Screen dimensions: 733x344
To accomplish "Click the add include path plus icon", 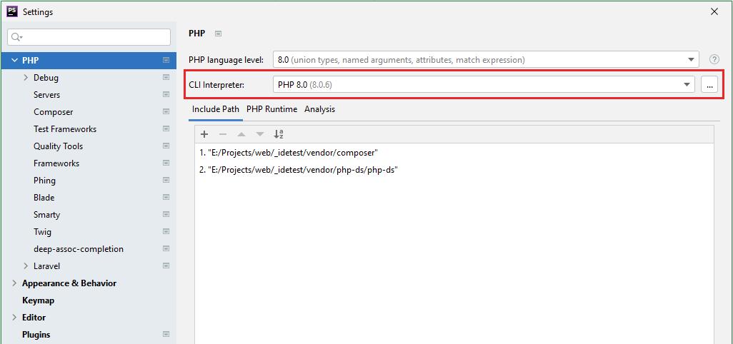I will pyautogui.click(x=204, y=134).
